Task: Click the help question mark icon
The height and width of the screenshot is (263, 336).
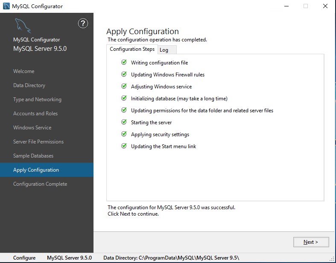Action: tap(83, 23)
